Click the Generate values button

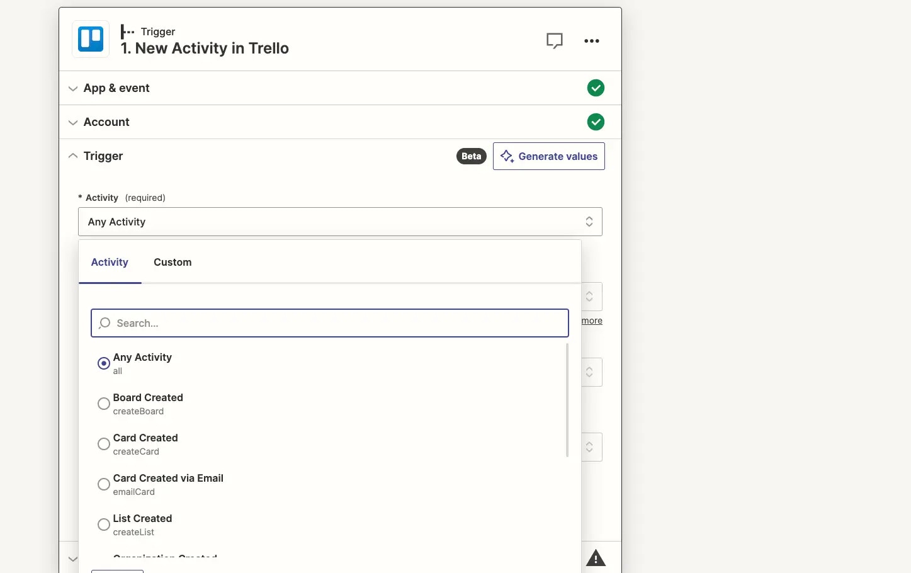(549, 156)
